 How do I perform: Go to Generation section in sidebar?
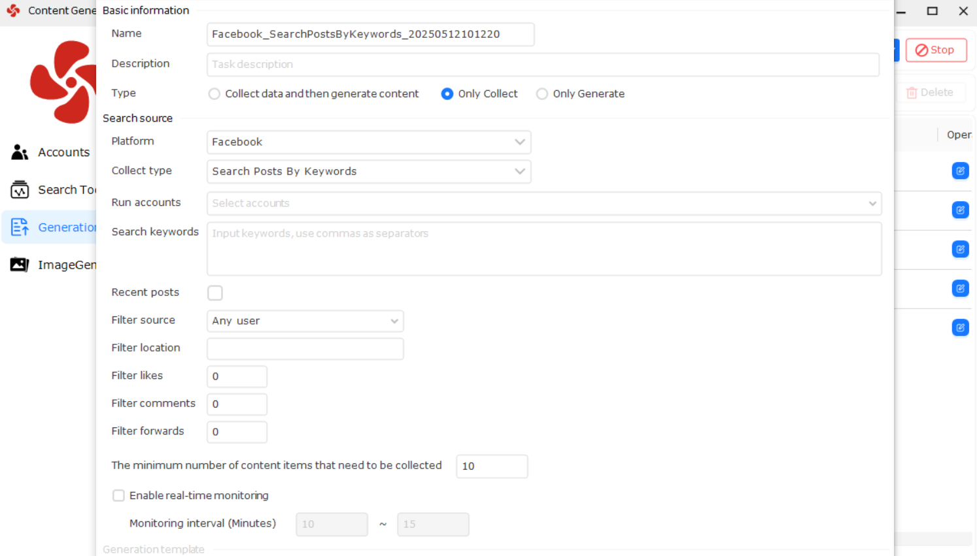tap(50, 227)
